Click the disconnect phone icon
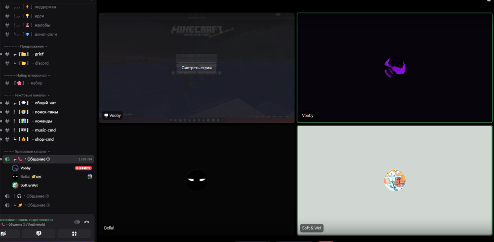Screen dimensions: 494x242 coord(86,222)
